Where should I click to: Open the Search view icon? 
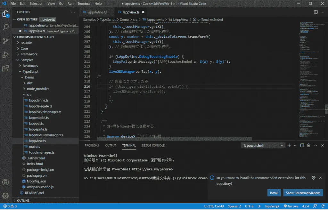pyautogui.click(x=5, y=27)
